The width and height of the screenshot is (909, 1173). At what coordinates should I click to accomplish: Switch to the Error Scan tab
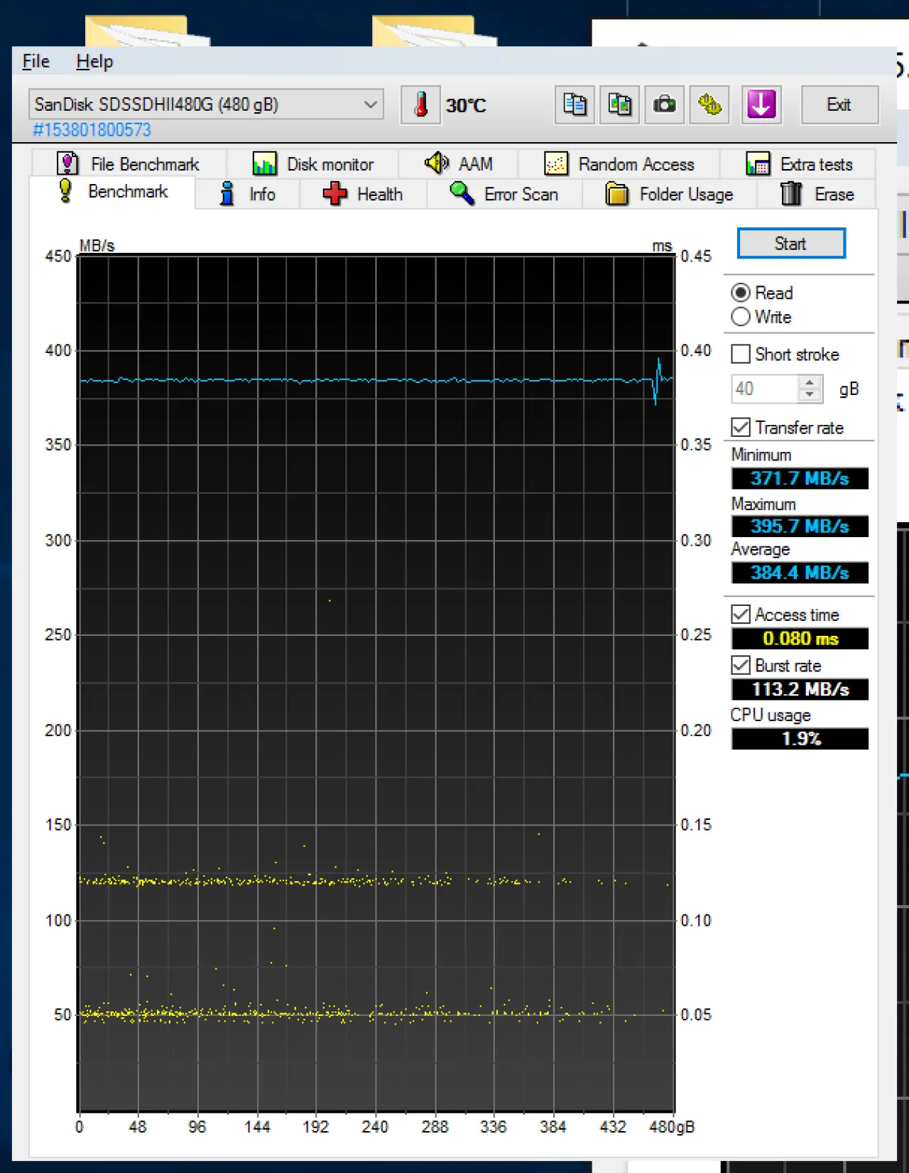coord(504,194)
